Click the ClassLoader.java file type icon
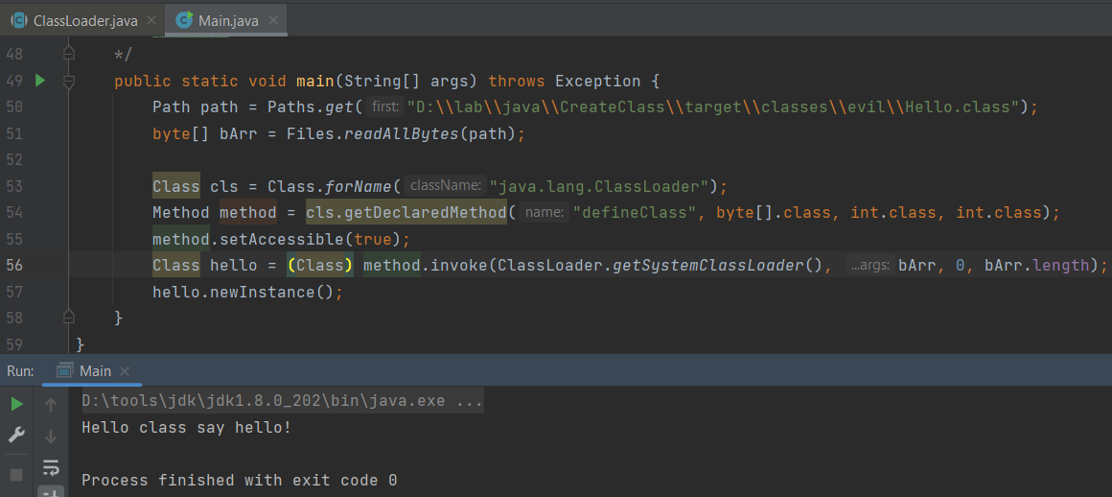Image resolution: width=1112 pixels, height=497 pixels. [x=18, y=20]
